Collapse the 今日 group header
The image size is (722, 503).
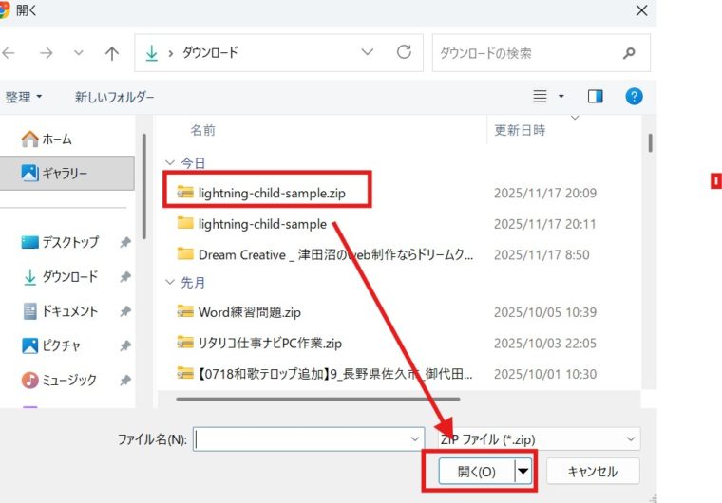click(x=170, y=163)
